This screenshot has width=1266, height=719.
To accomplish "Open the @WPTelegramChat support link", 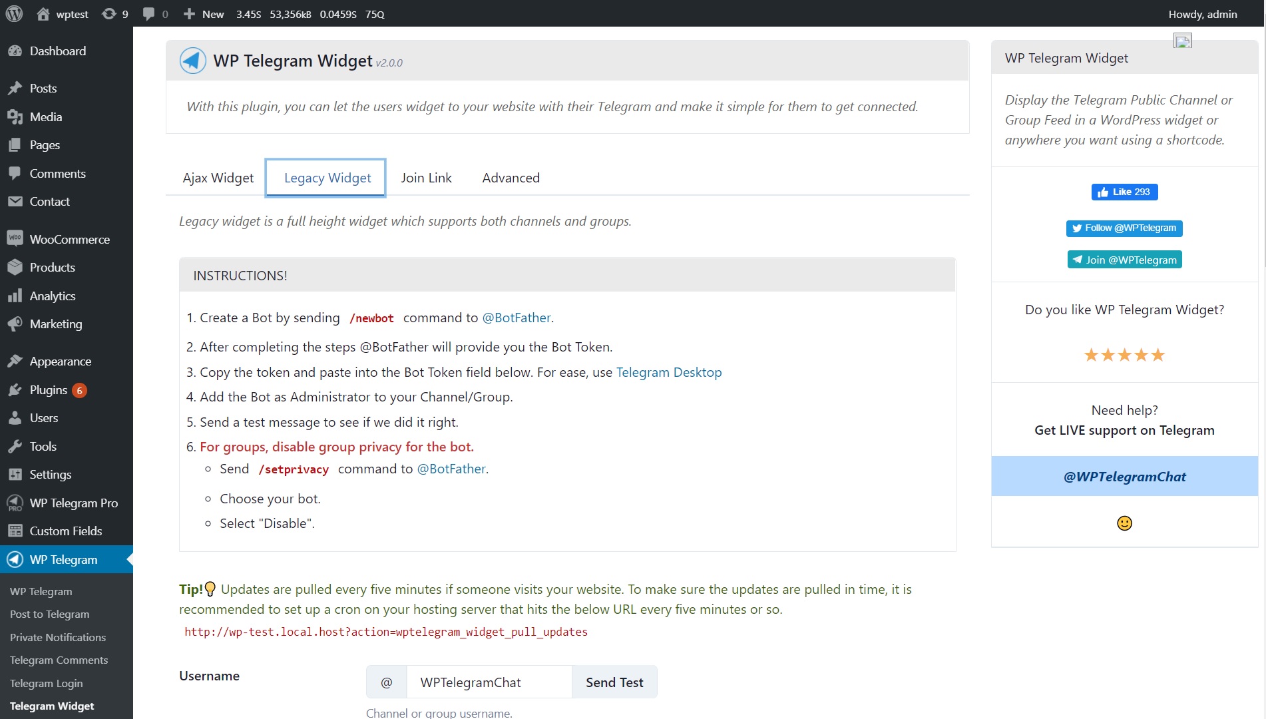I will point(1124,477).
